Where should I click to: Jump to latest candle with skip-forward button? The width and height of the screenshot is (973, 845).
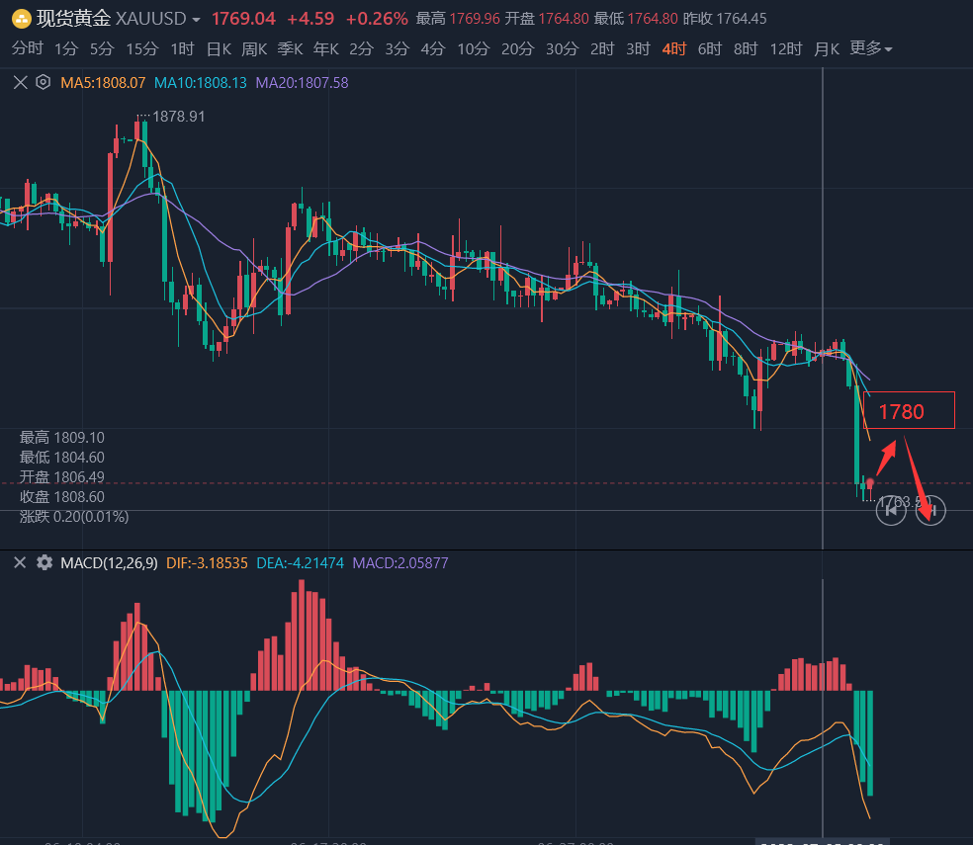[930, 510]
